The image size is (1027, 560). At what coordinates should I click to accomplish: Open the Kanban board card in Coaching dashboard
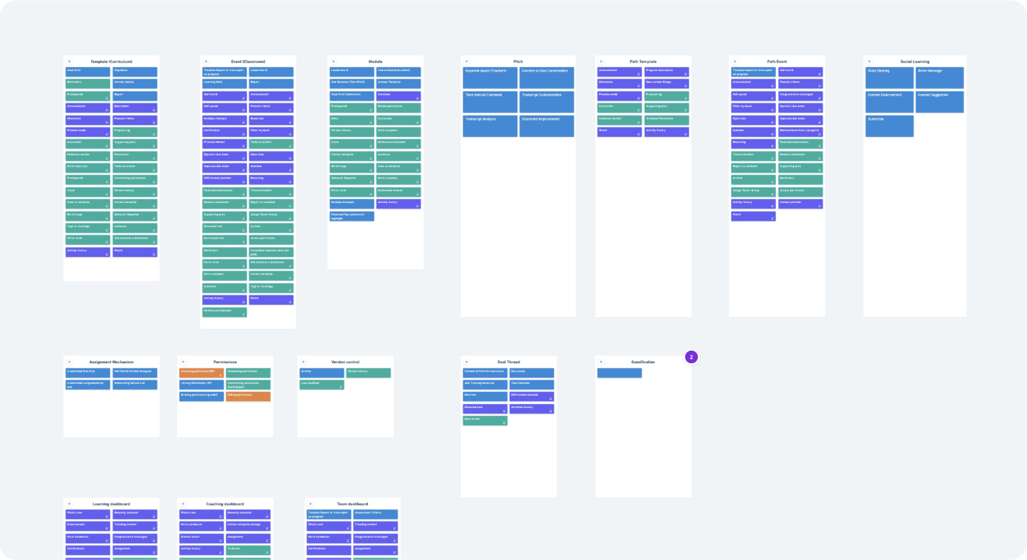click(x=201, y=538)
